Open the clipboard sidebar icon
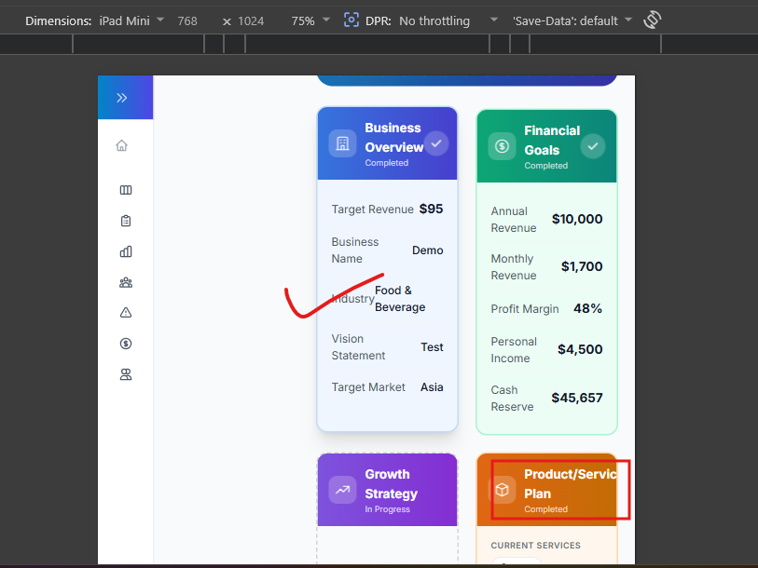758x568 pixels. point(126,221)
